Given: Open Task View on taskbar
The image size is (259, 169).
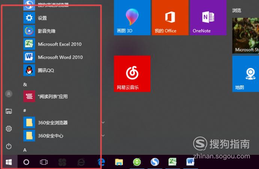Looking at the screenshot, I should tap(44, 162).
